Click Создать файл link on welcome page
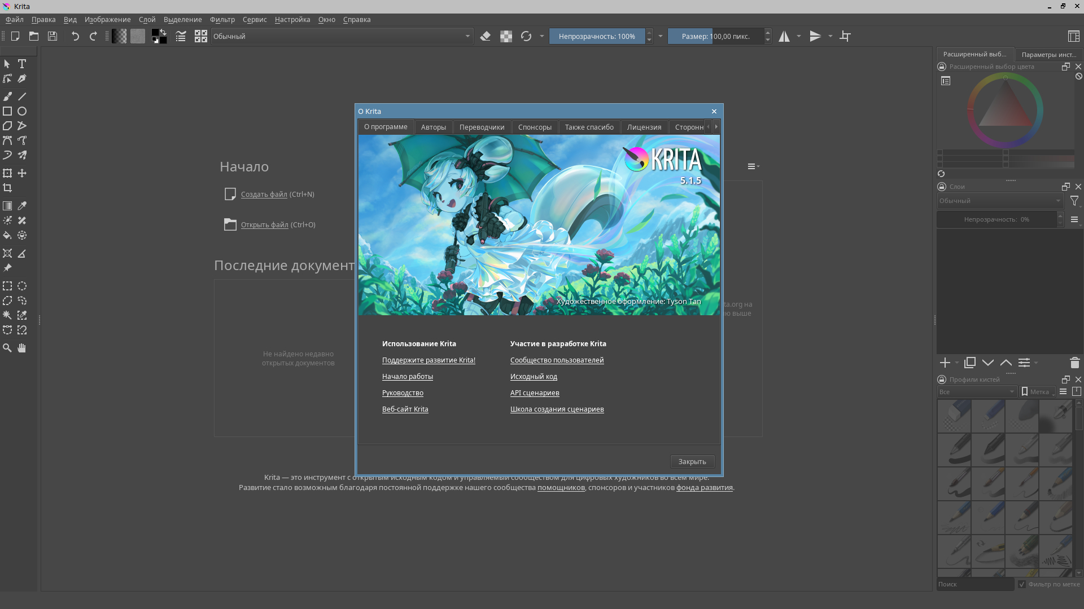Screen dimensions: 1084x609 (264, 194)
